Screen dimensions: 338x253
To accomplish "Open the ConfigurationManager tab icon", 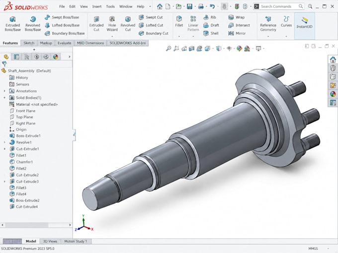I will [26, 57].
